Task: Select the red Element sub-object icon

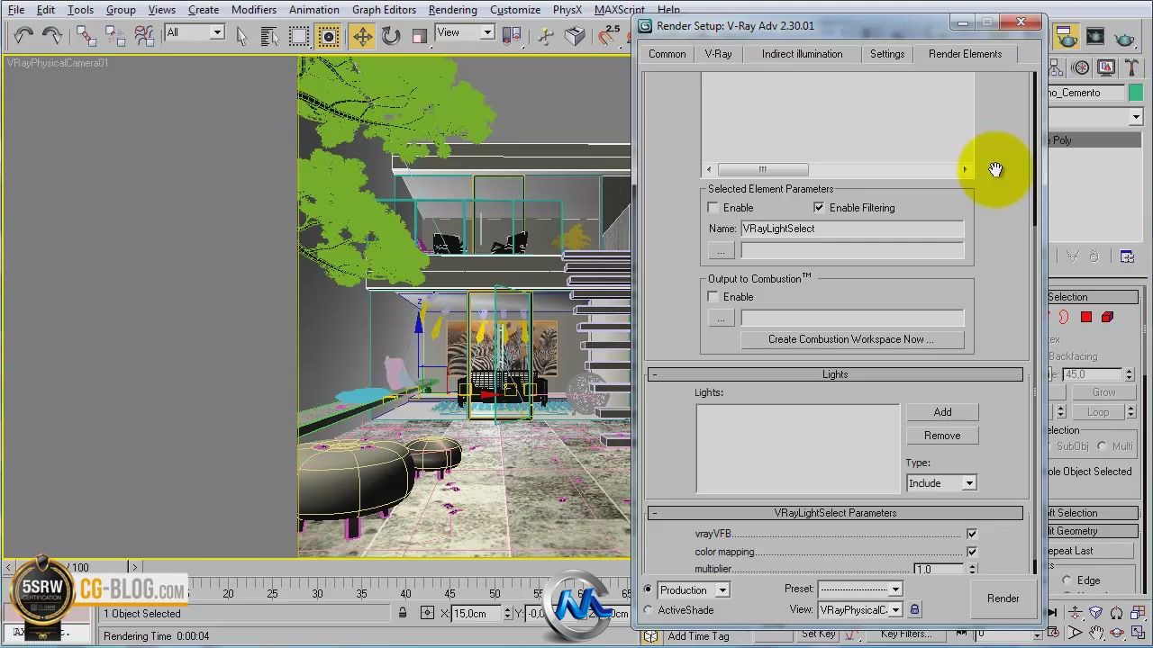Action: pyautogui.click(x=1107, y=317)
